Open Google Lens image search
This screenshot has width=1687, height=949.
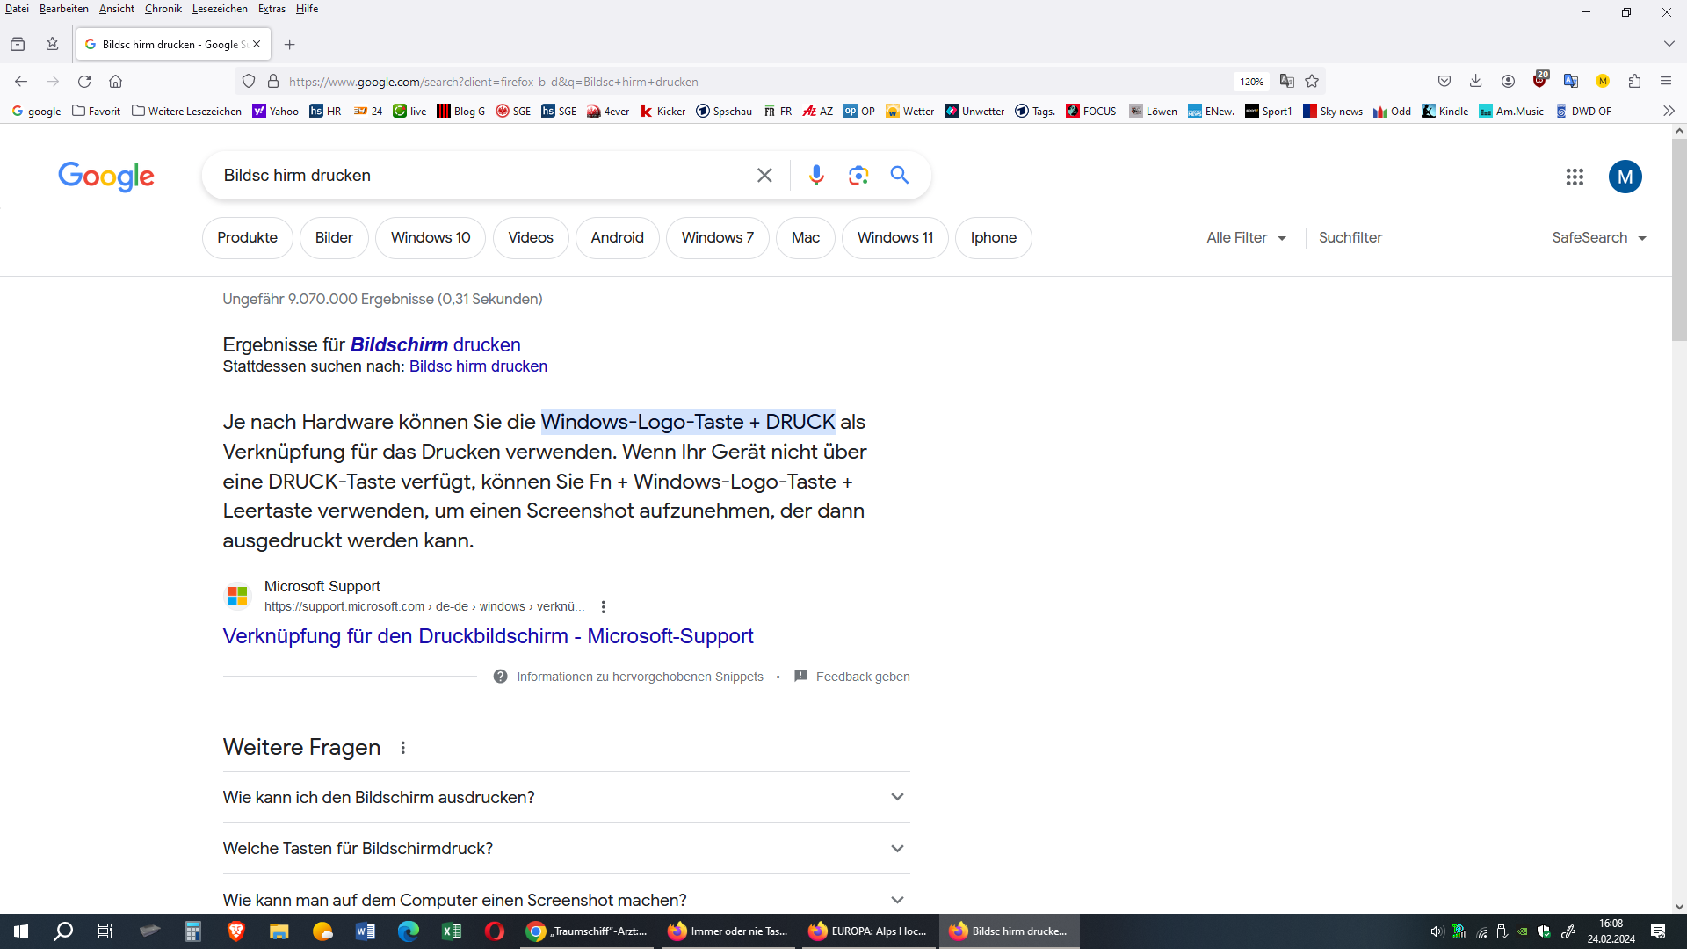click(x=858, y=176)
